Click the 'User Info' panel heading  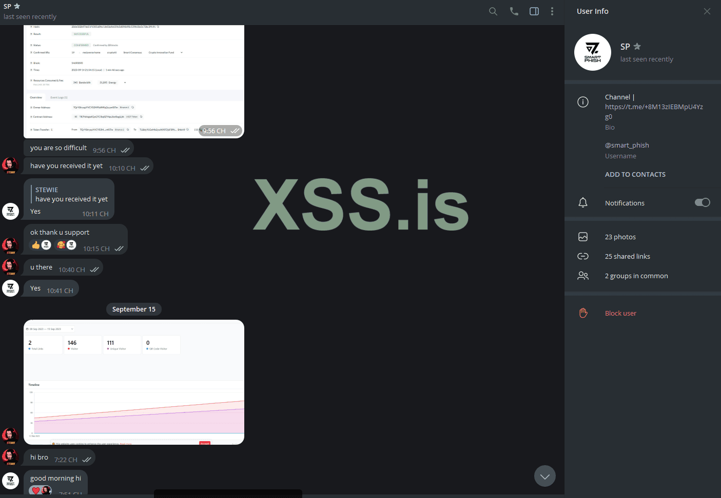coord(593,11)
